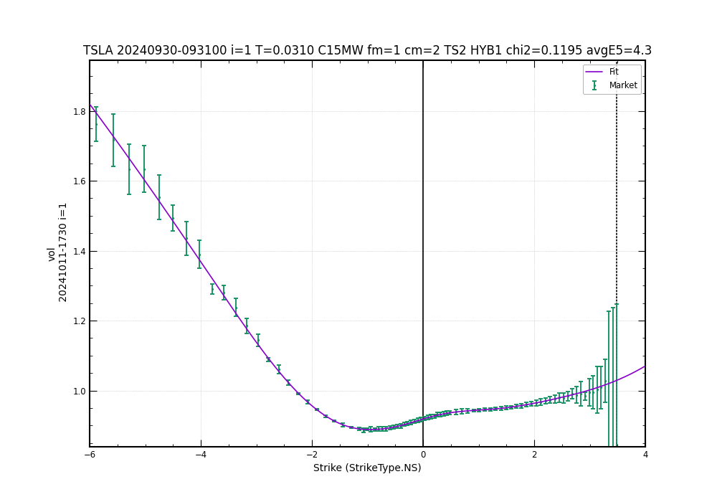Click the vol y-axis label

[x=51, y=254]
